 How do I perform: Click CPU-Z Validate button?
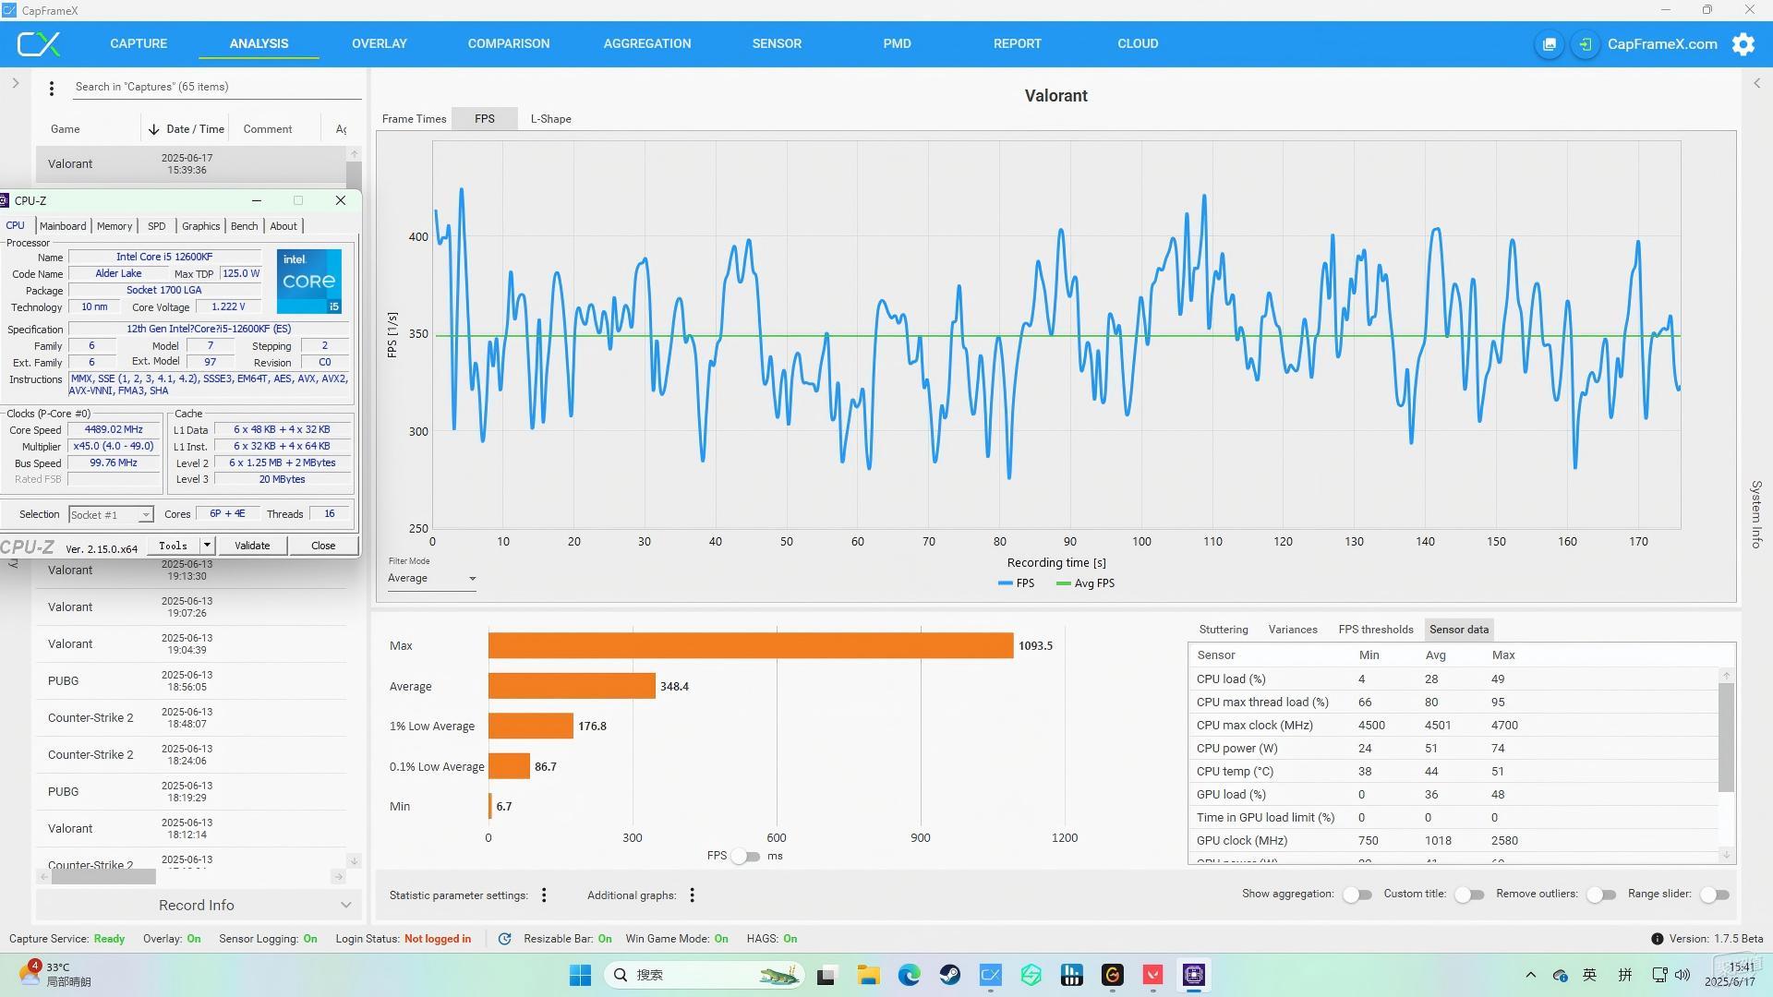252,546
